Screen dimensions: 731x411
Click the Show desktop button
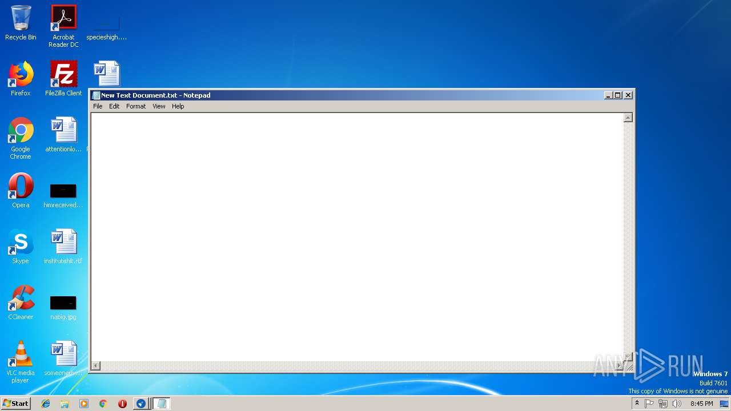click(x=724, y=404)
